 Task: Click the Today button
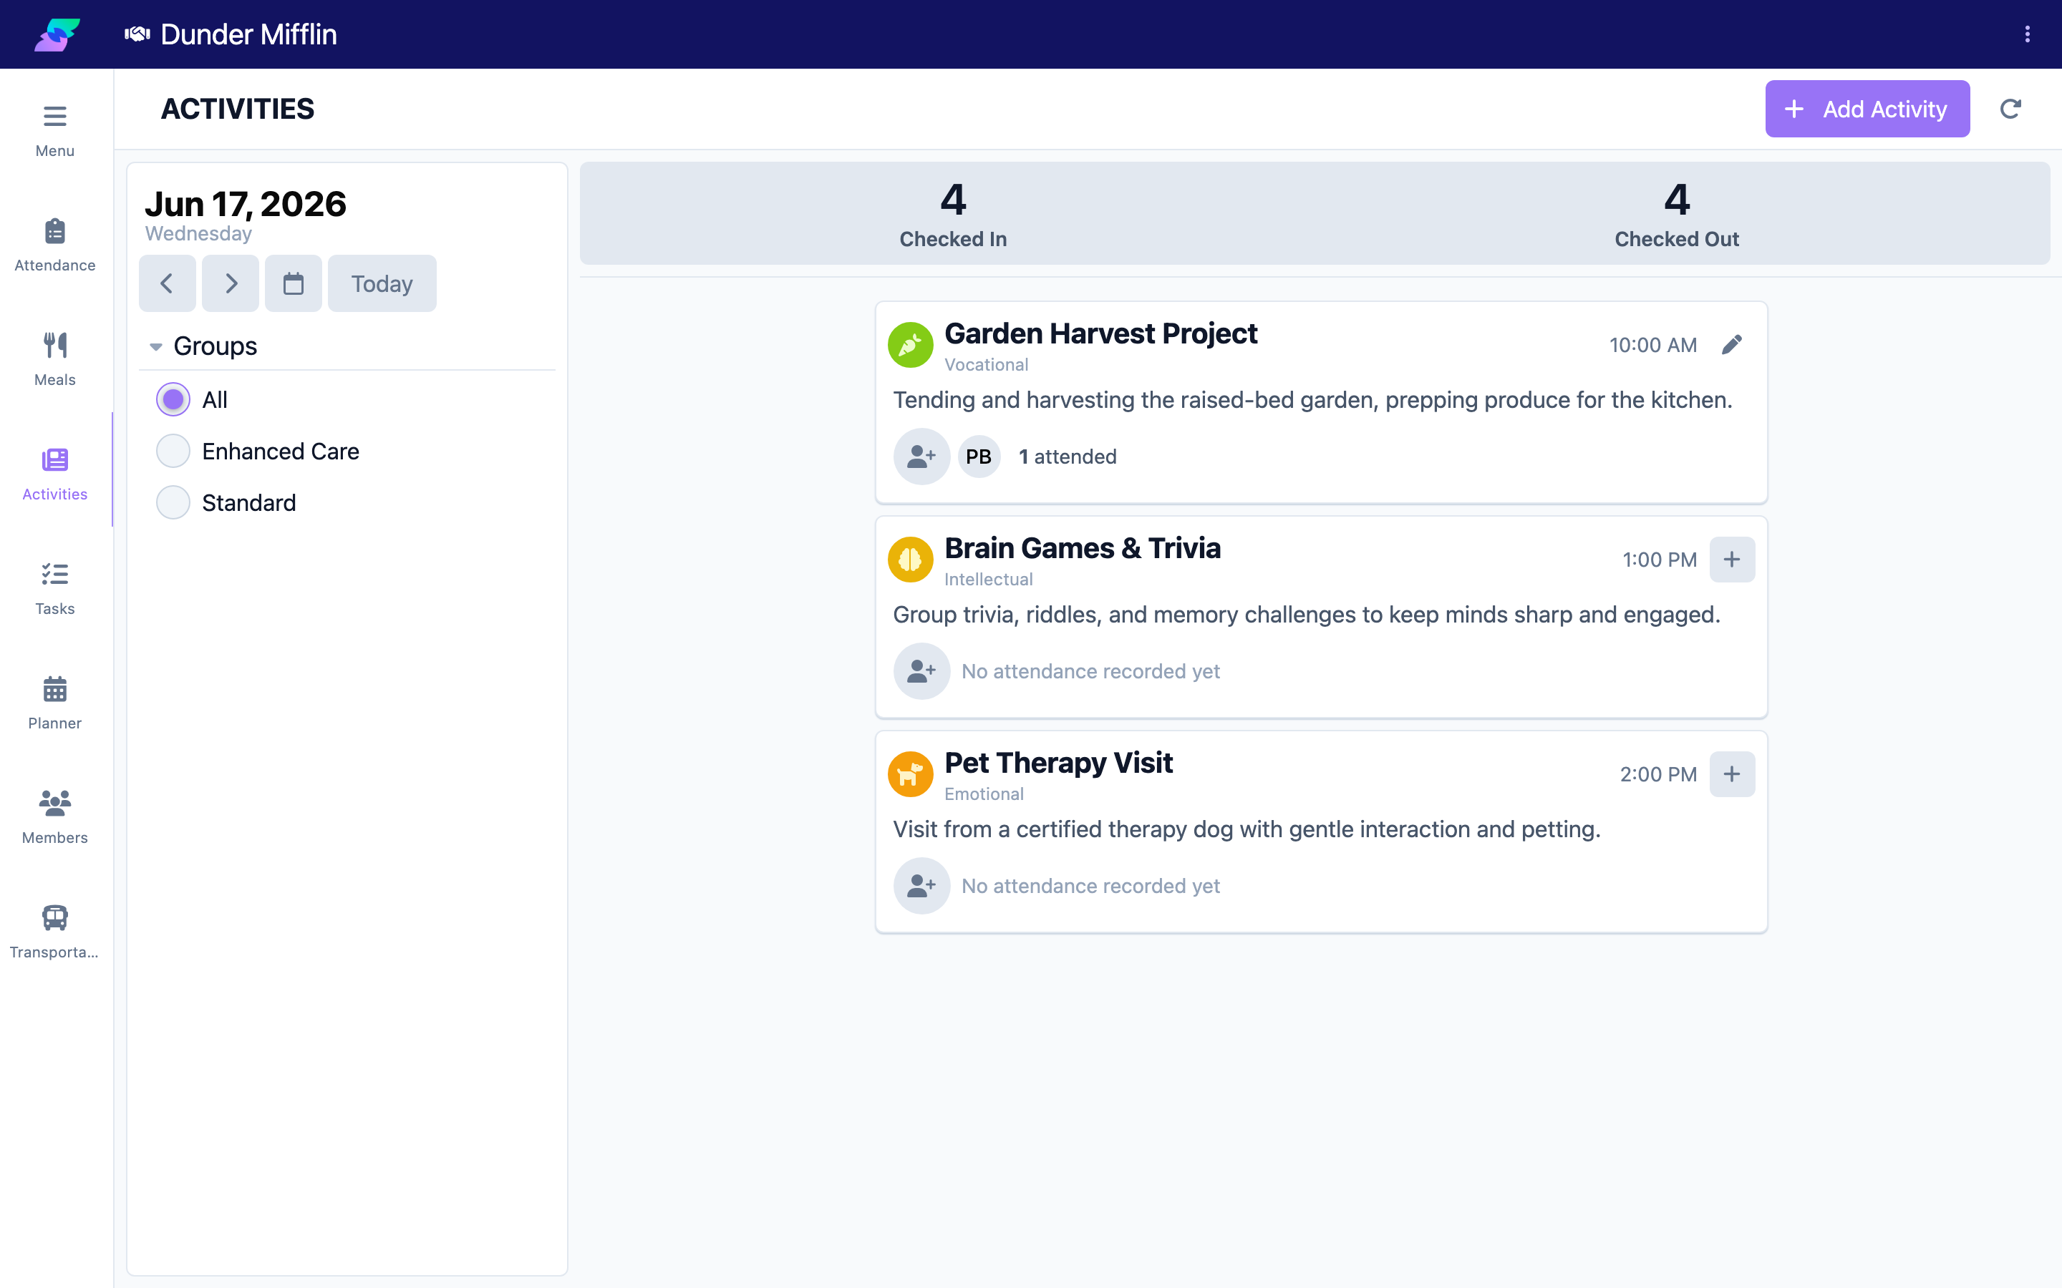(x=382, y=283)
